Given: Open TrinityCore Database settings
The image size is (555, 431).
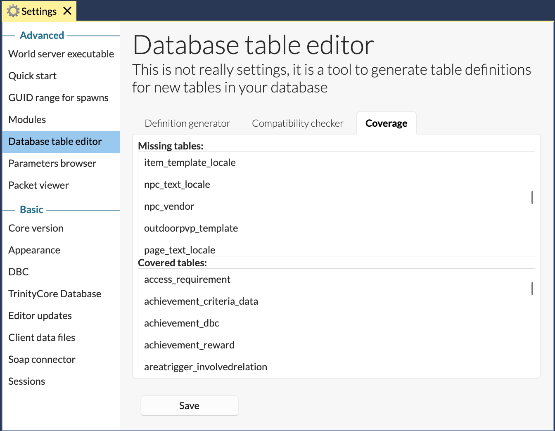Looking at the screenshot, I should coord(61,294).
